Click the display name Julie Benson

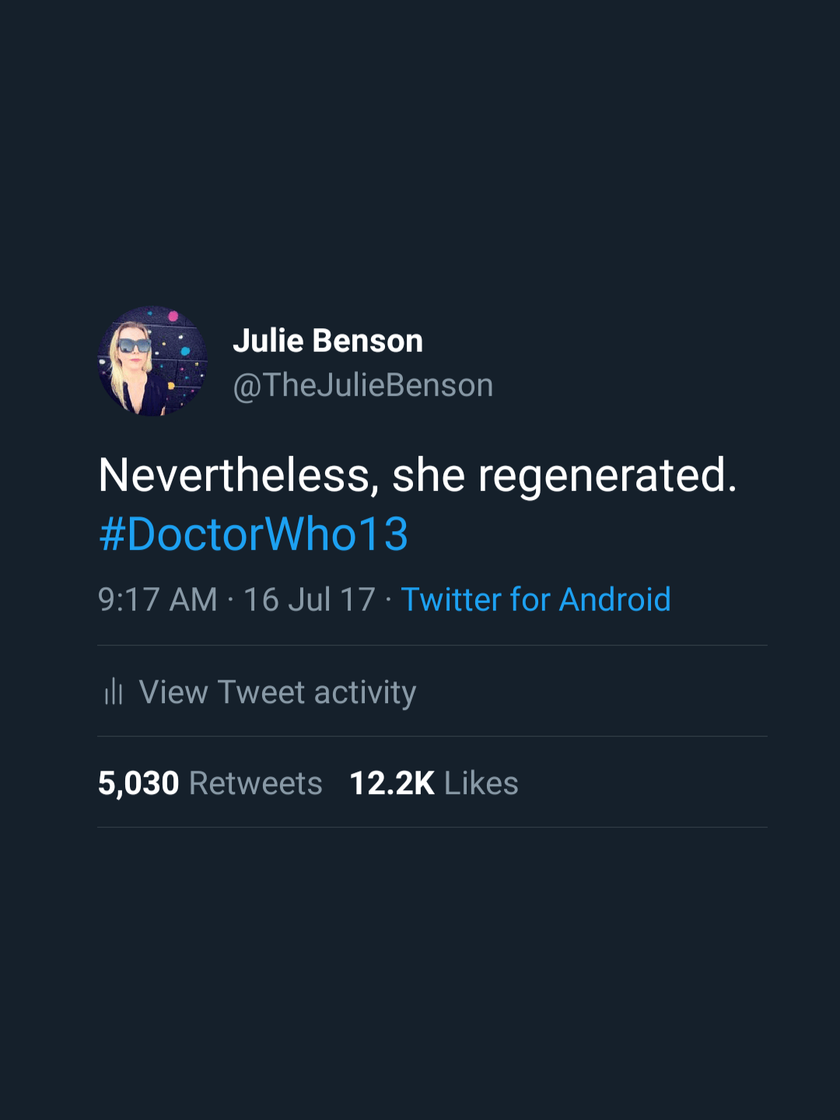[327, 341]
